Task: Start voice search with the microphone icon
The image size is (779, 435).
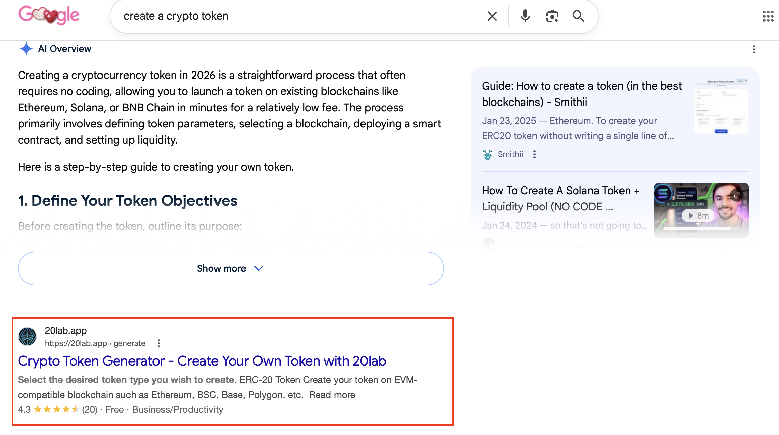Action: [525, 16]
